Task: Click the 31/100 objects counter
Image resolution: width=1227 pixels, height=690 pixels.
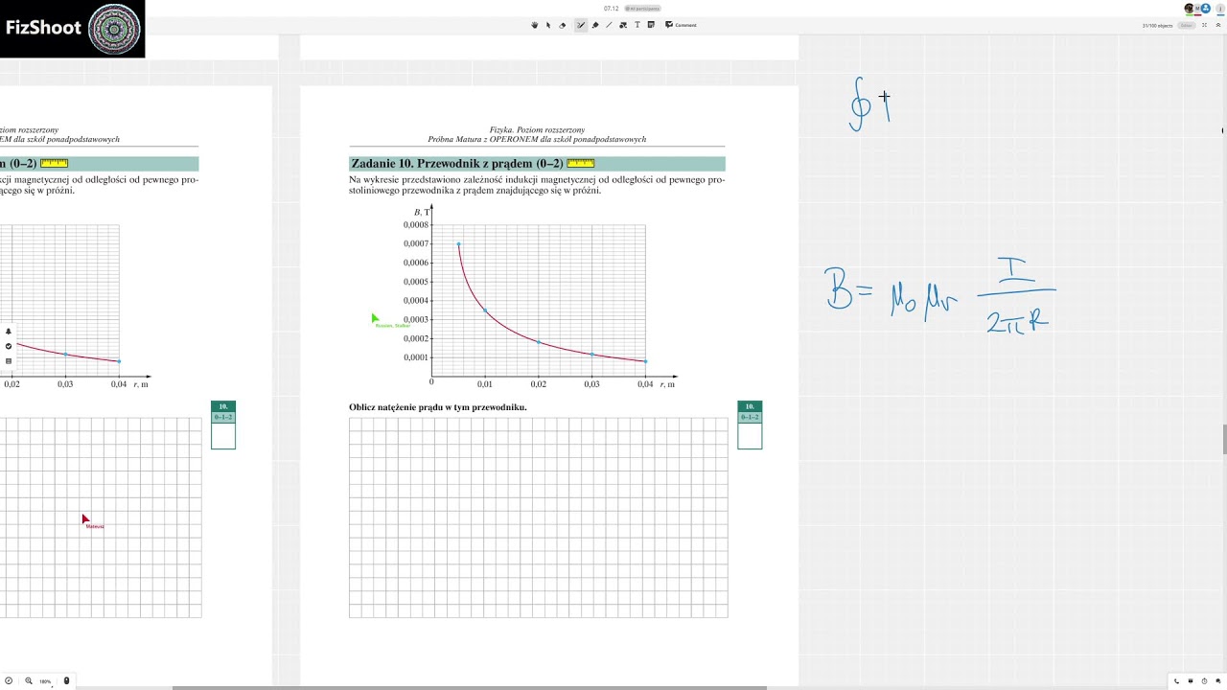Action: tap(1157, 25)
